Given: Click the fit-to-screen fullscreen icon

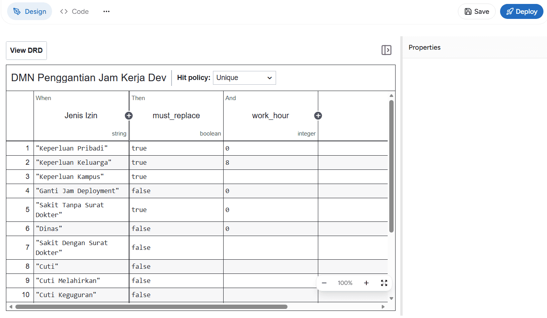Looking at the screenshot, I should (x=384, y=283).
